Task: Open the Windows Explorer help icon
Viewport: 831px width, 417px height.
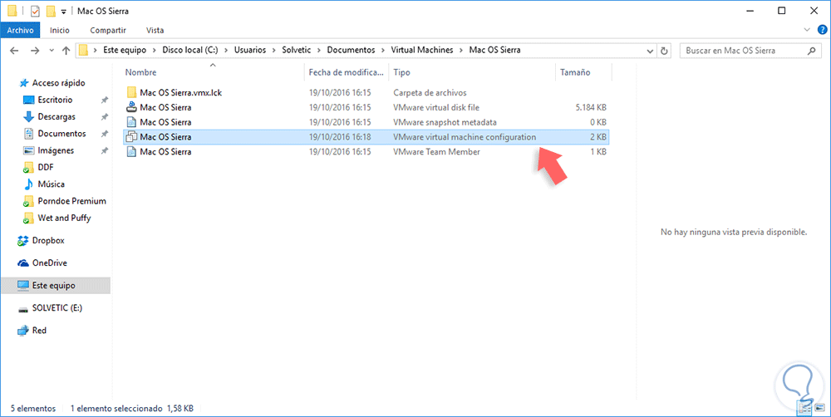Action: point(822,30)
